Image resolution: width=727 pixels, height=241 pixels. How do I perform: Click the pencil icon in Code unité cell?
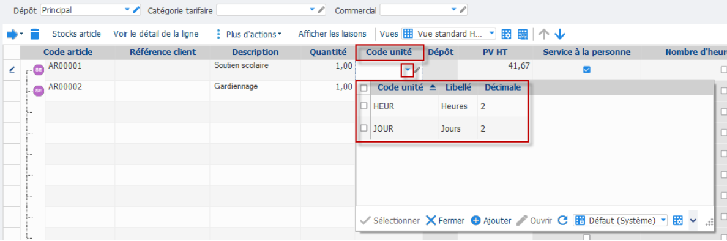coord(417,70)
